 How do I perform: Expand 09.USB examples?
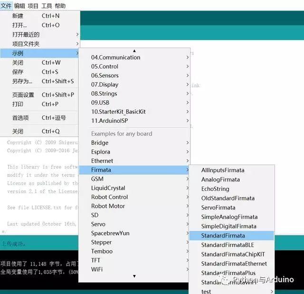(x=134, y=103)
